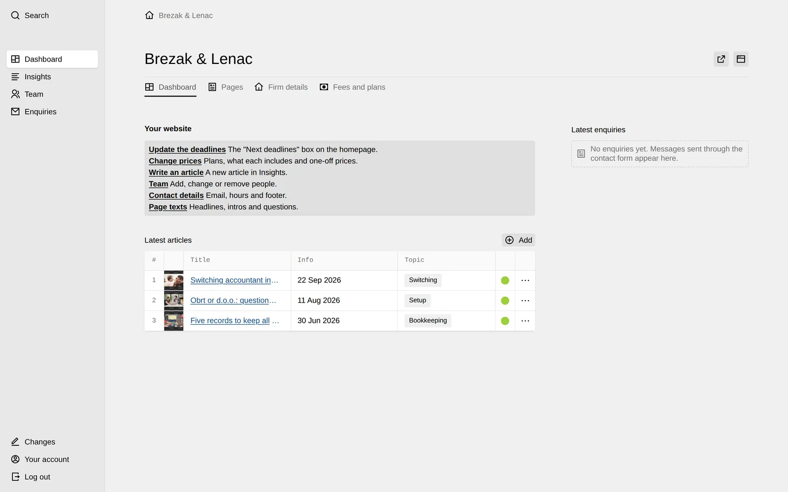This screenshot has width=788, height=492.
Task: Toggle green status dot for Obrt or d.o.o.
Action: point(505,301)
